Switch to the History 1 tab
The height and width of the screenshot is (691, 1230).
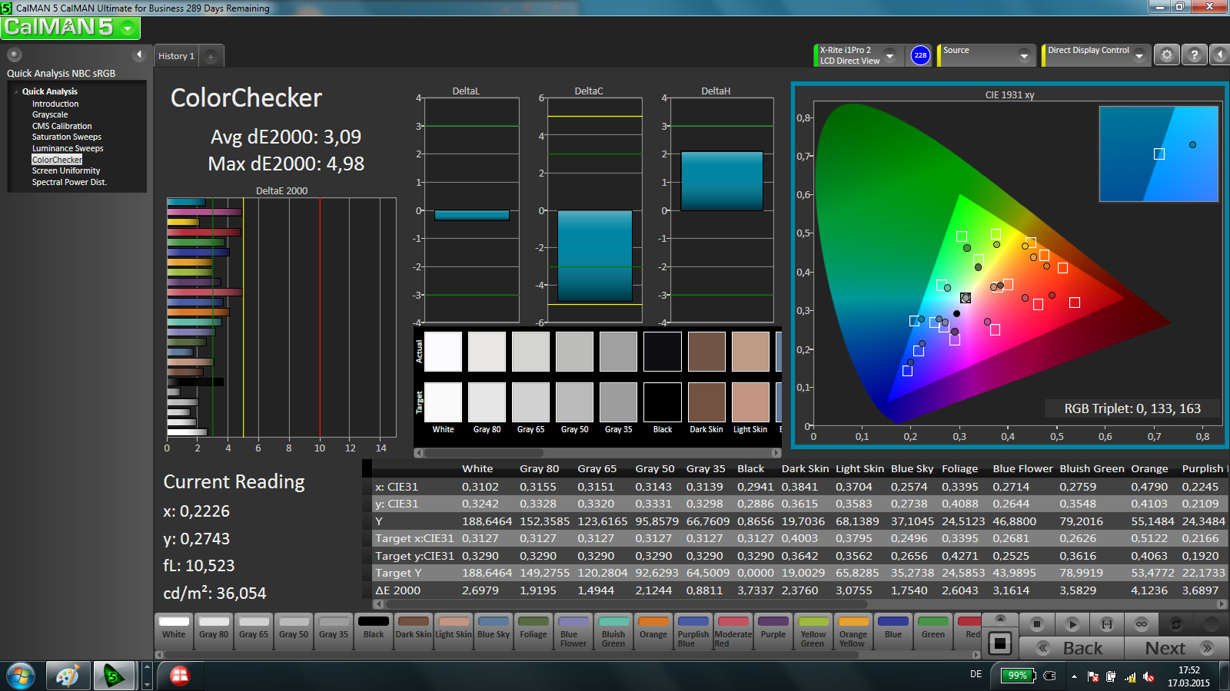pyautogui.click(x=176, y=56)
